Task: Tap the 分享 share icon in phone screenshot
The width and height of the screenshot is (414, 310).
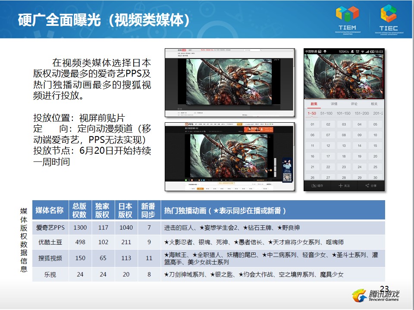Action: (367, 186)
